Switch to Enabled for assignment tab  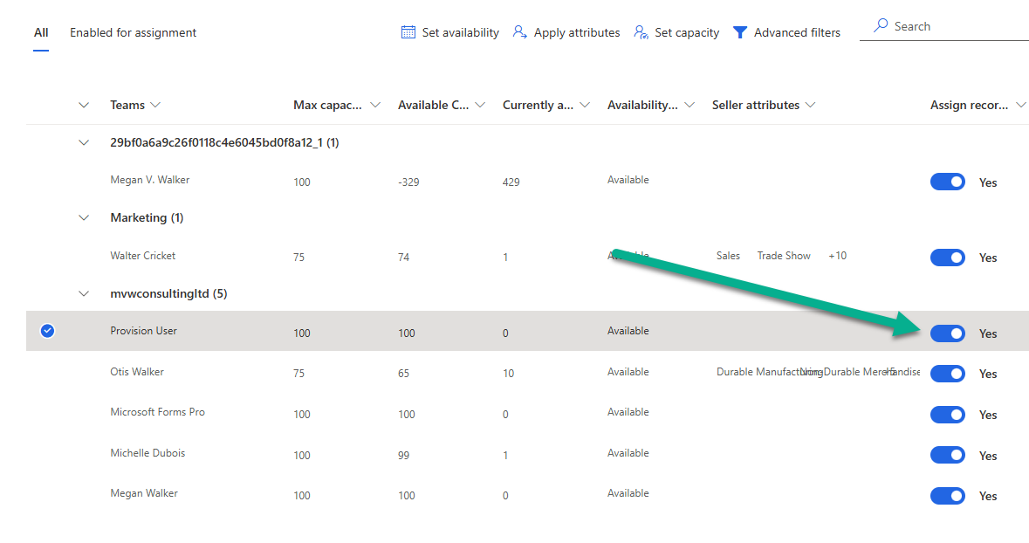(x=133, y=32)
